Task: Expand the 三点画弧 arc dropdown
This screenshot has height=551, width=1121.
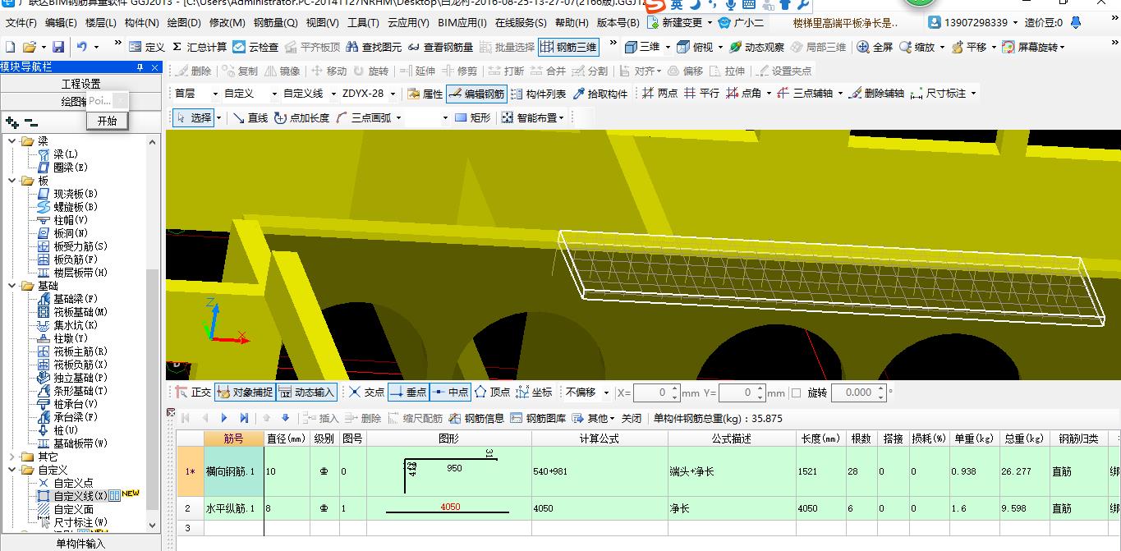Action: click(x=398, y=117)
